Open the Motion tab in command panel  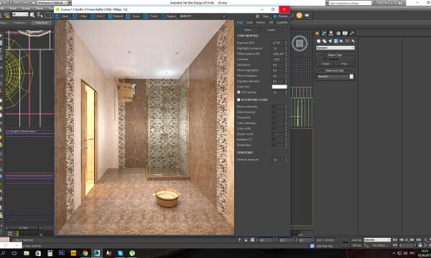pos(338,33)
